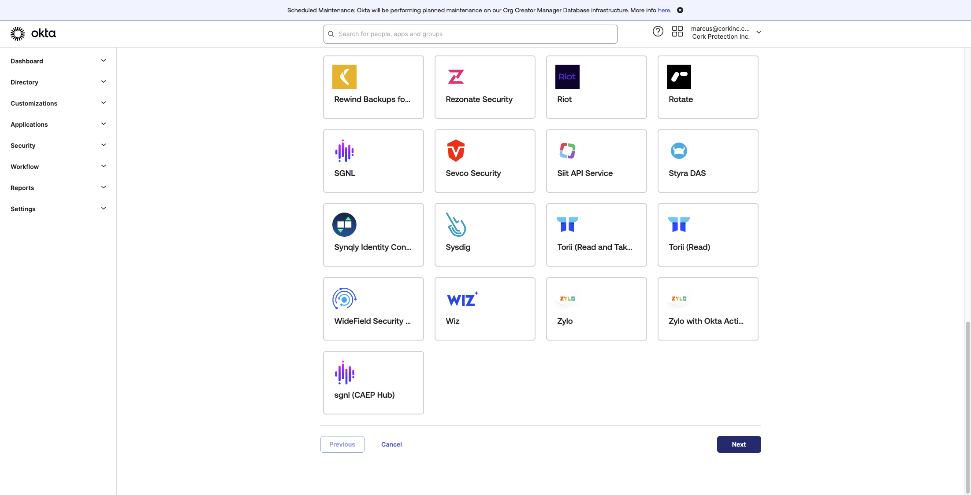Image resolution: width=971 pixels, height=495 pixels.
Task: Expand the Dashboard menu chevron
Action: pyautogui.click(x=104, y=61)
